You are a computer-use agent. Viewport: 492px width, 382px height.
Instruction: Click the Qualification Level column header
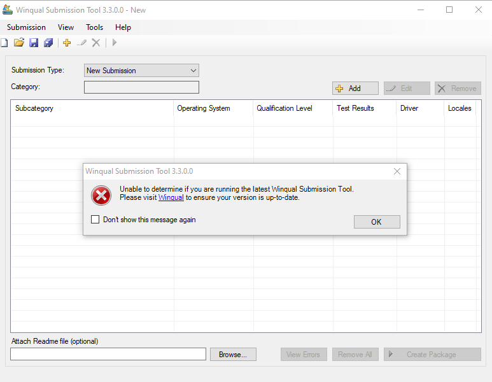[x=293, y=108]
